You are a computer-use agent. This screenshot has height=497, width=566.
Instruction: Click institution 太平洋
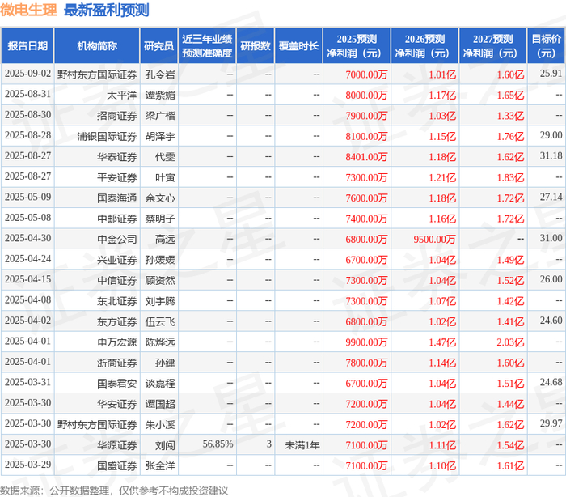(121, 96)
